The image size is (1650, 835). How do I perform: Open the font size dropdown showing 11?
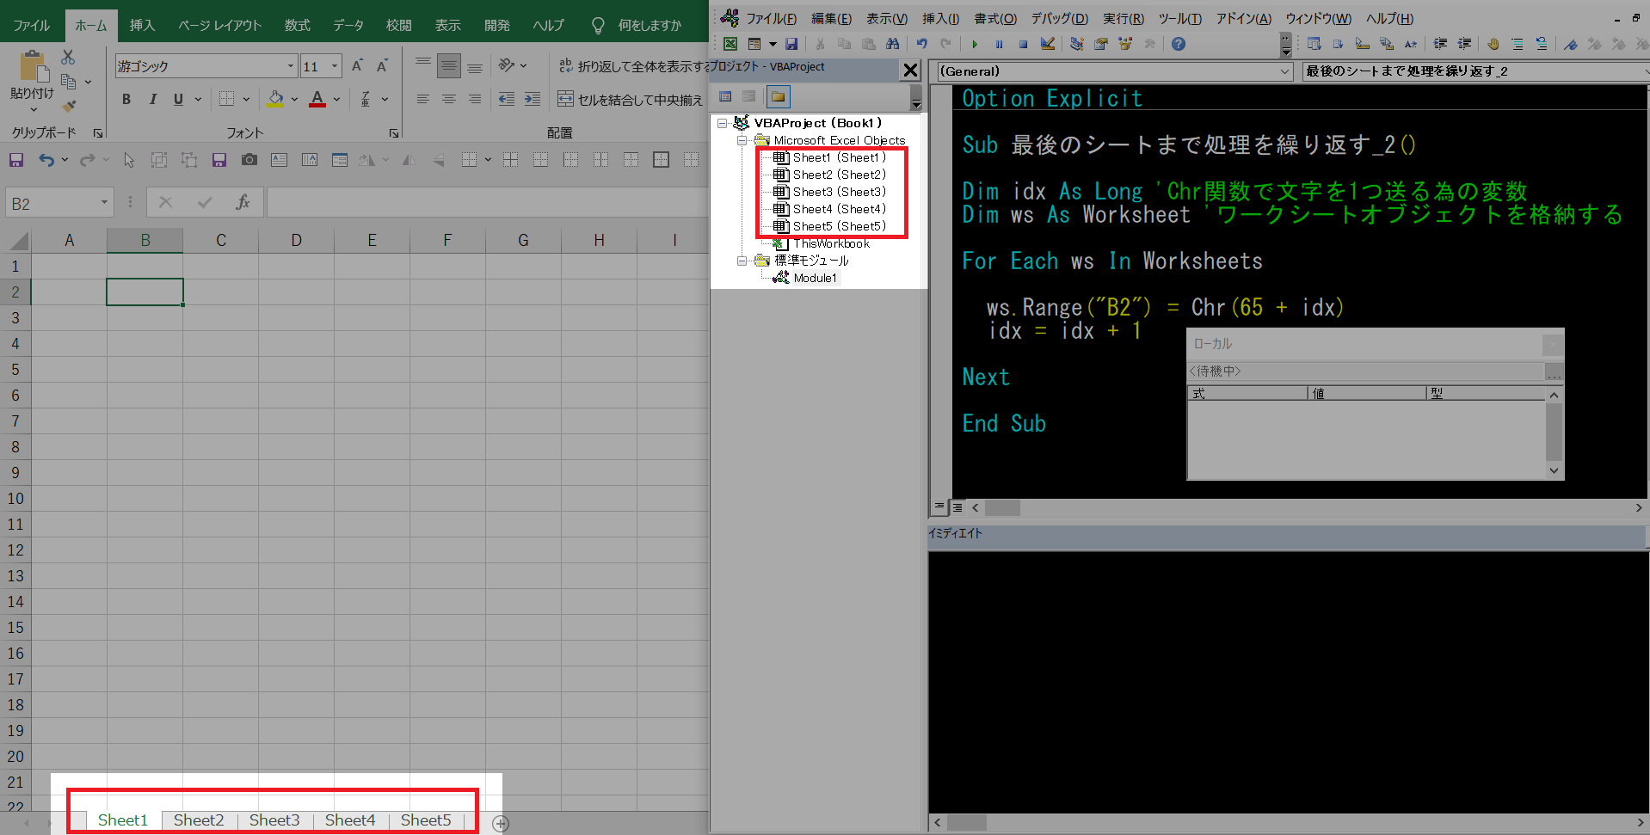pos(334,65)
